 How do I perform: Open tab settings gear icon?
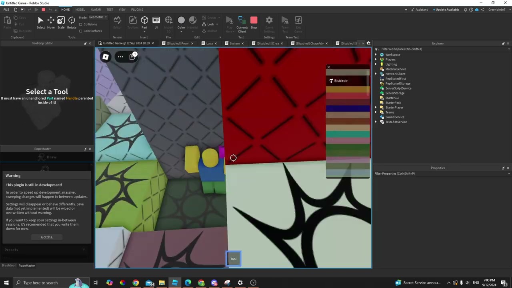pos(368,43)
